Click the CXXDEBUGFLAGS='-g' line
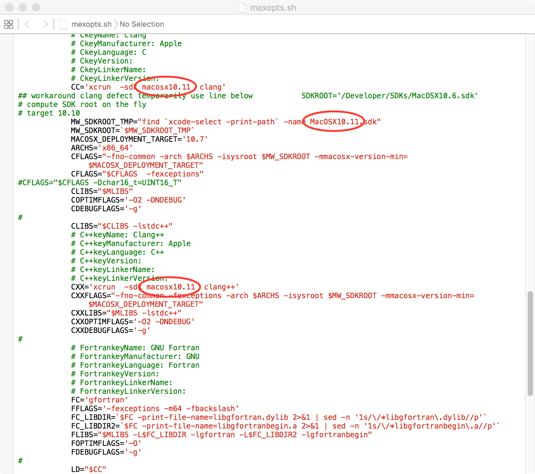 (x=110, y=330)
